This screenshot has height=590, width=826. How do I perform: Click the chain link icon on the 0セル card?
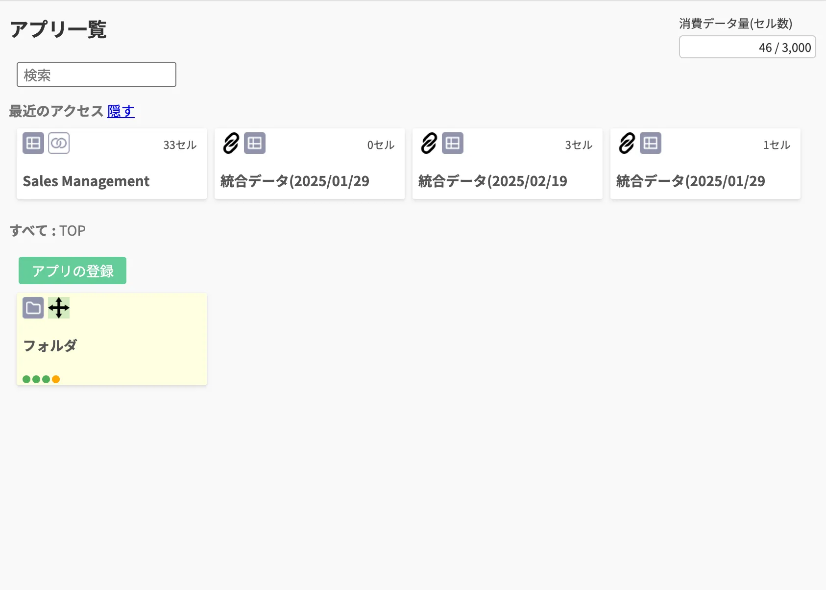pyautogui.click(x=231, y=143)
